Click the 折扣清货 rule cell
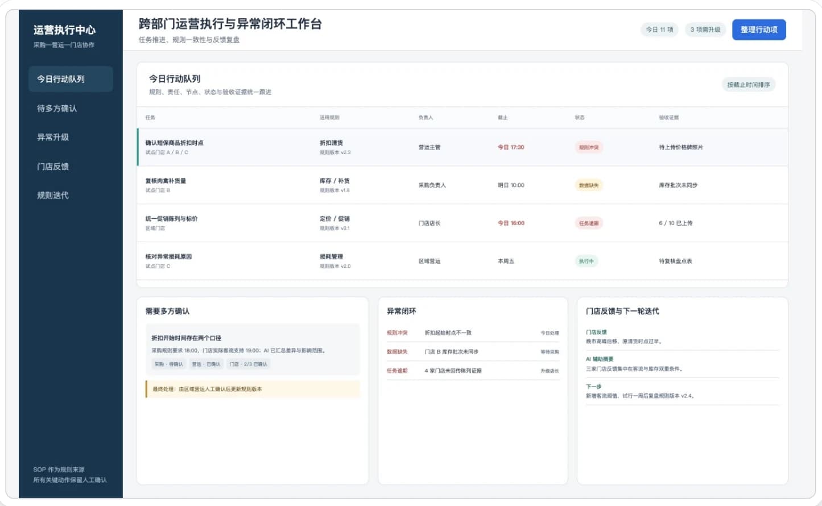The width and height of the screenshot is (822, 506). (332, 143)
